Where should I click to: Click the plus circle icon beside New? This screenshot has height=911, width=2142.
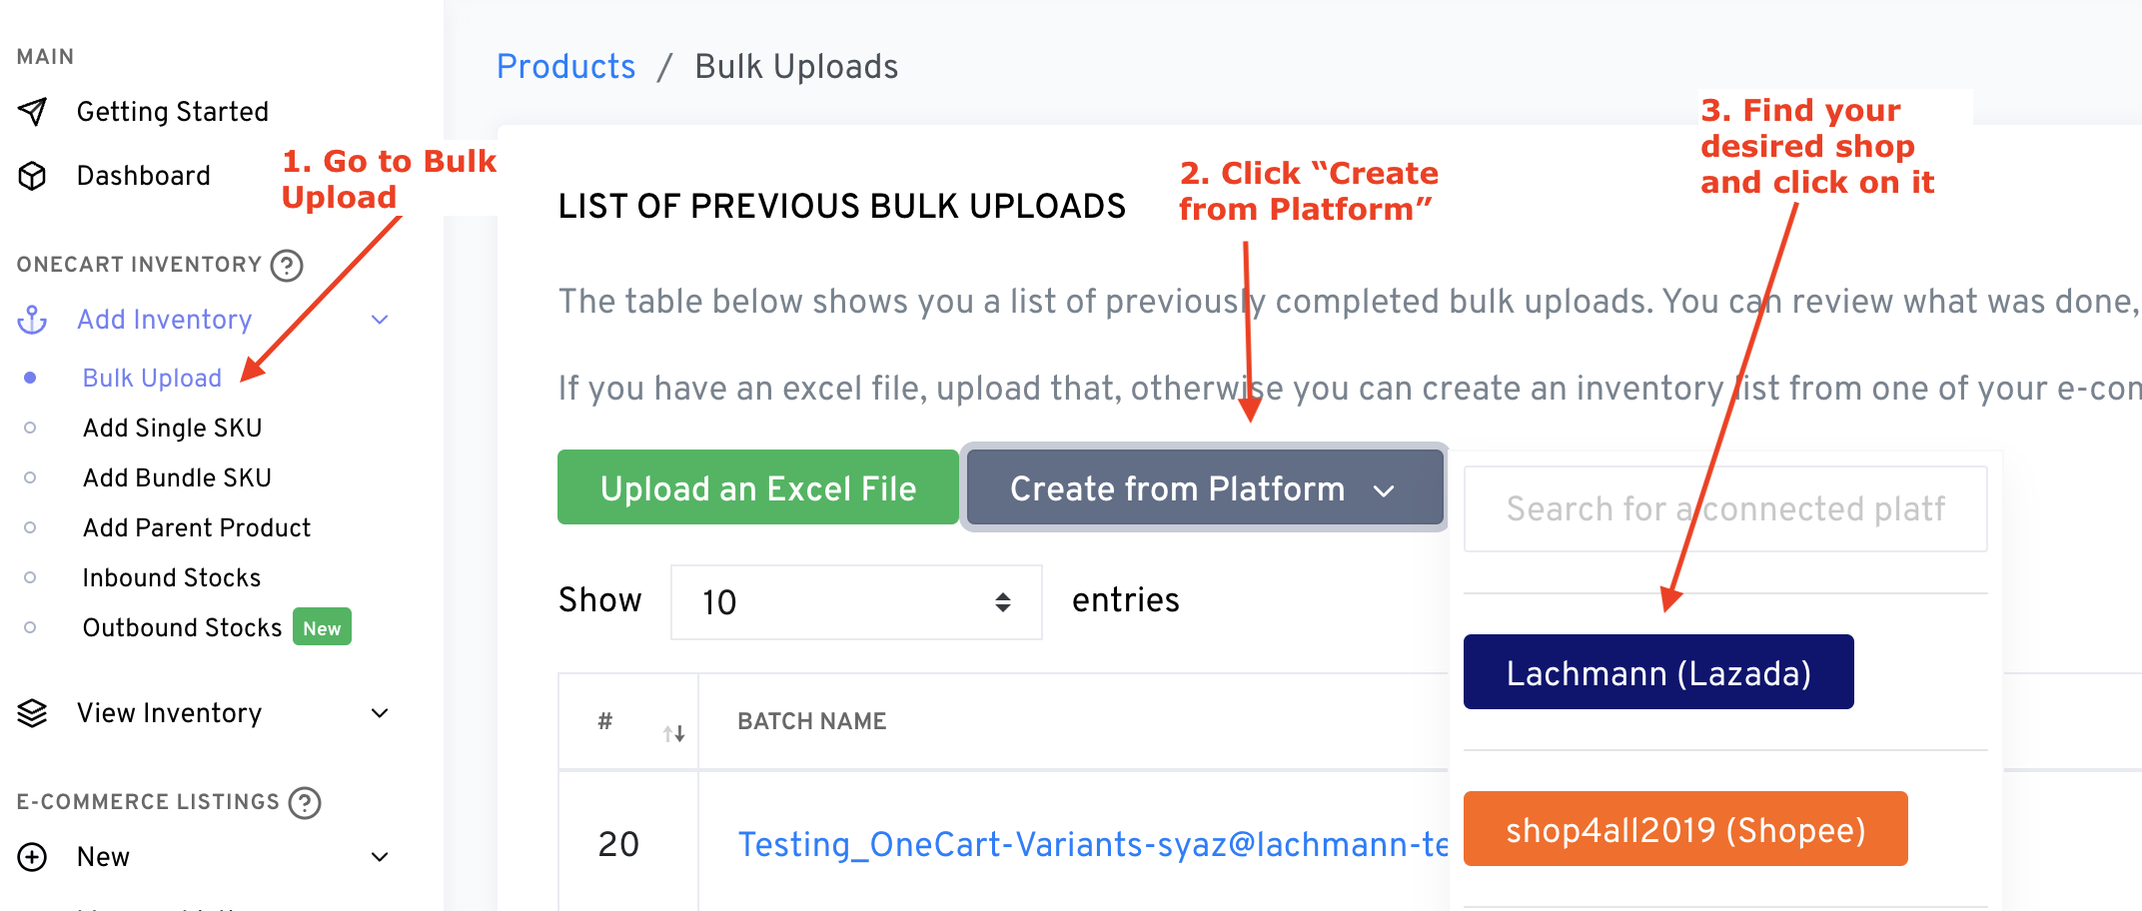pos(33,857)
